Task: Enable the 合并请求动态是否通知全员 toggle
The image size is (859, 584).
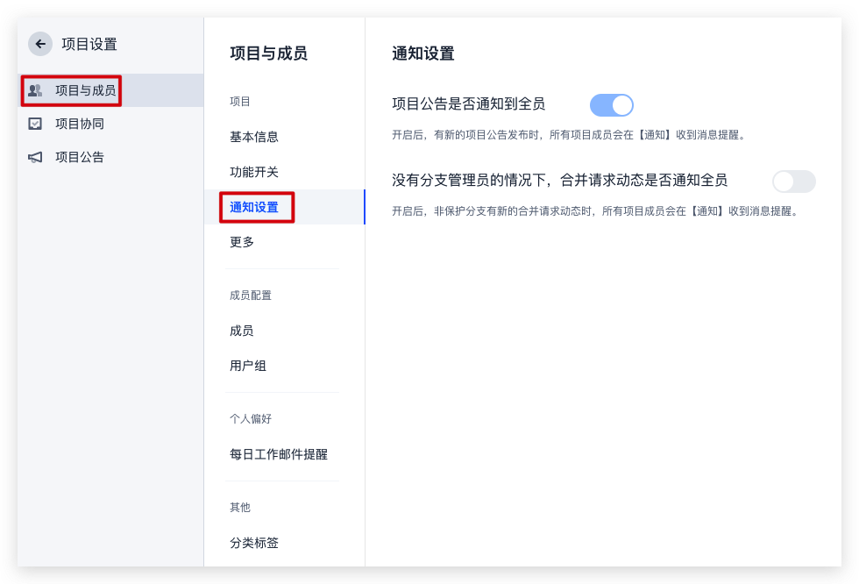Action: click(793, 182)
